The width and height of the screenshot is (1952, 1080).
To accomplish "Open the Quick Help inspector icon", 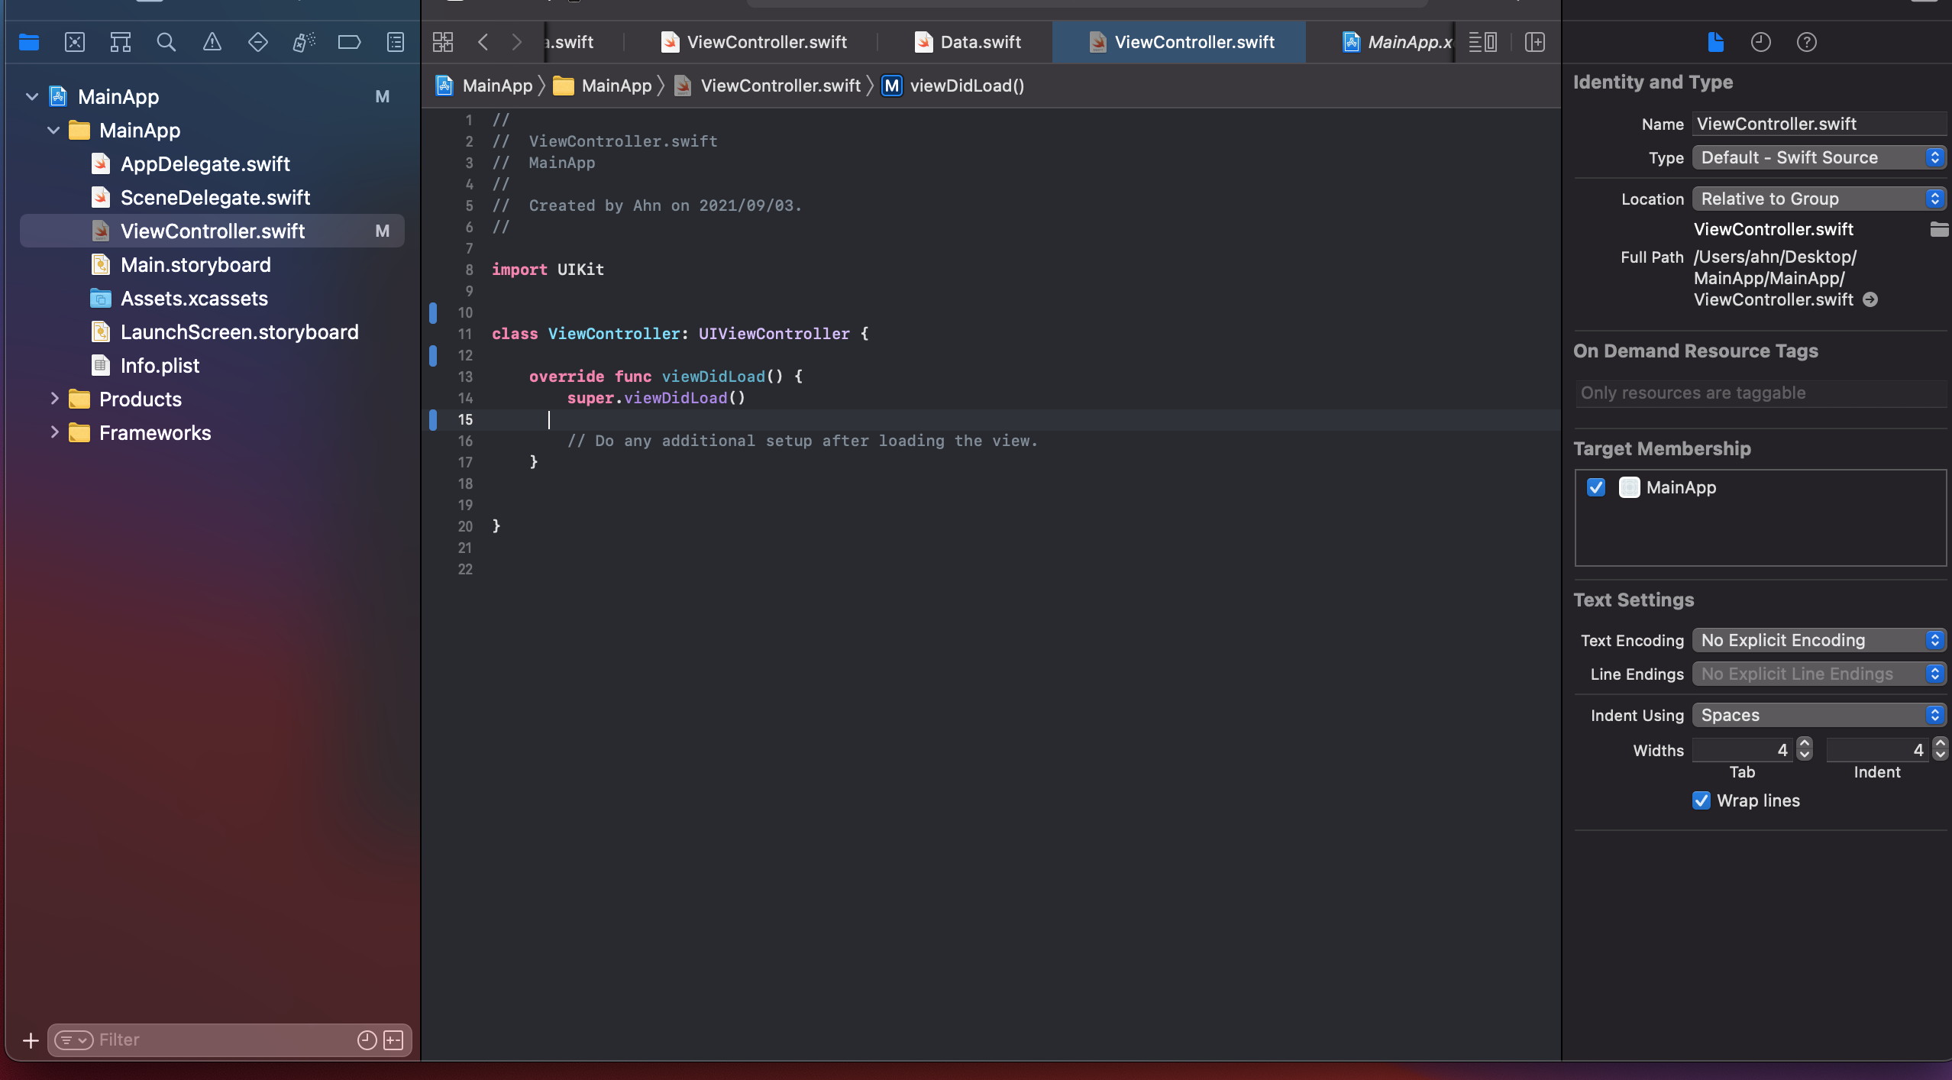I will (1807, 42).
